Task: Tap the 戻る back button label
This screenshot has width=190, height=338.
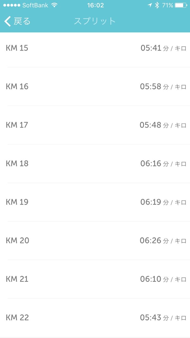Action: pos(22,21)
